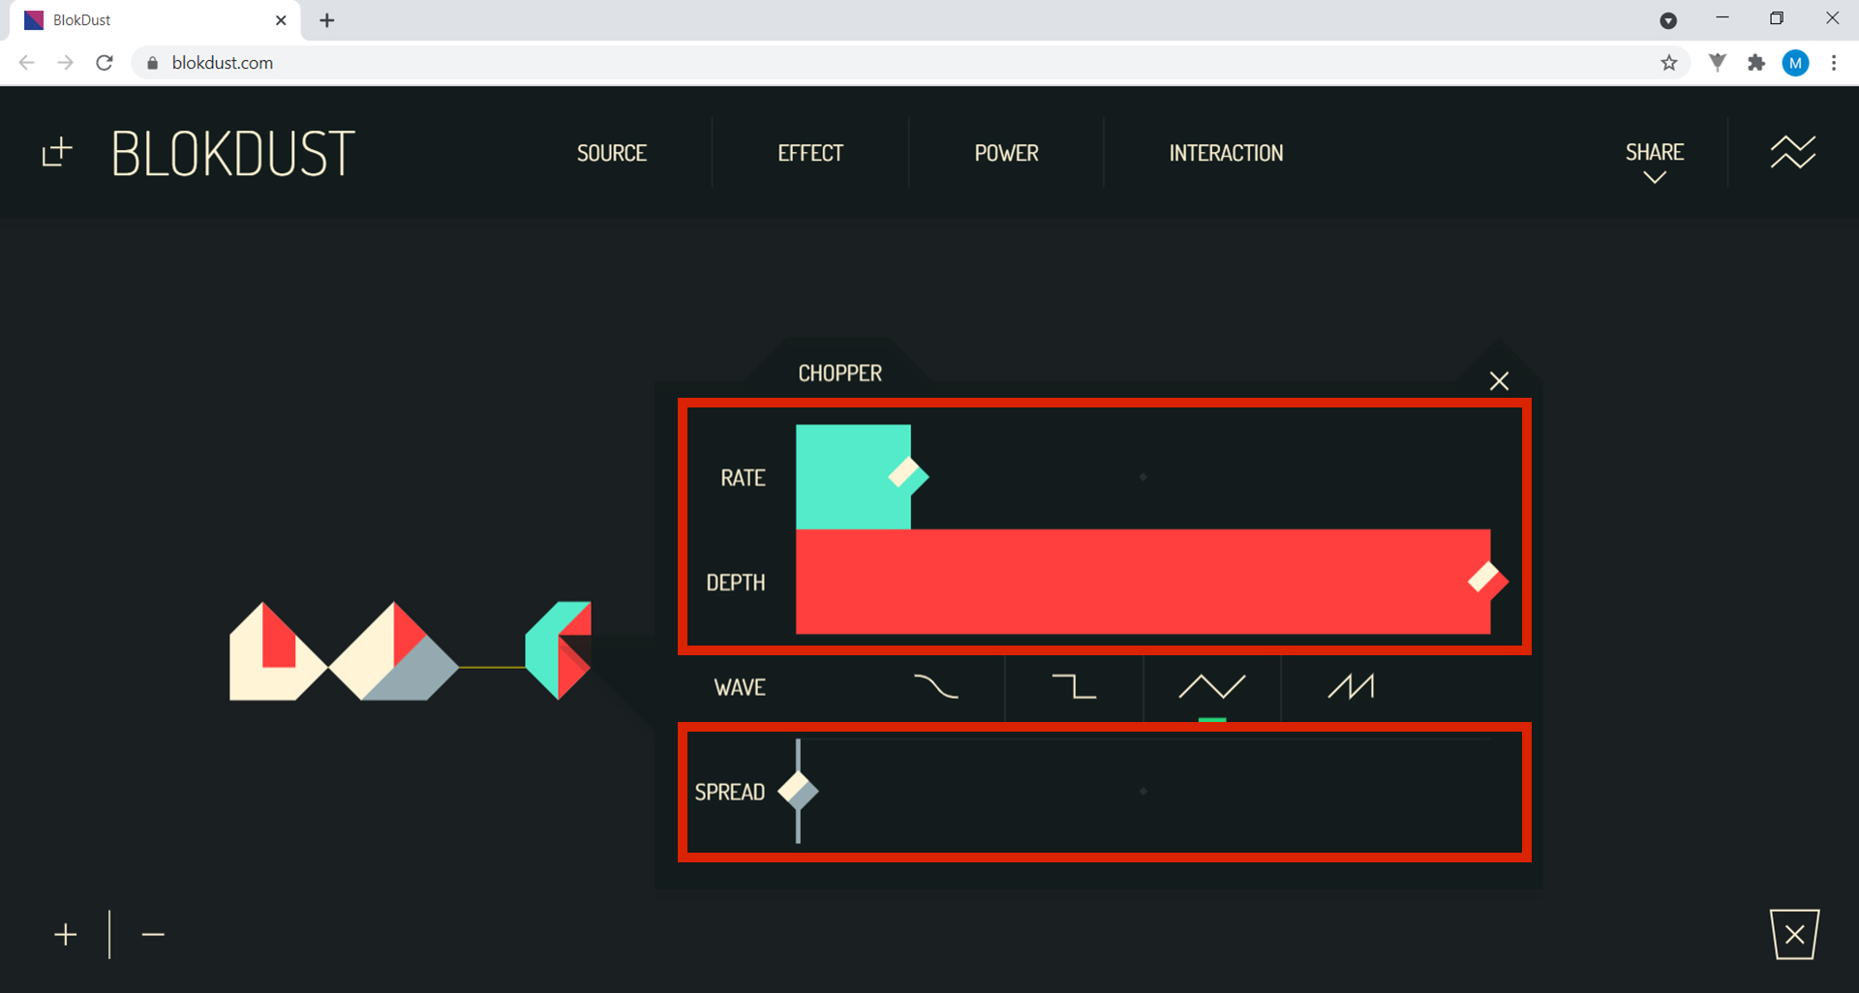Click the CHOPPER panel title tab

(x=839, y=374)
